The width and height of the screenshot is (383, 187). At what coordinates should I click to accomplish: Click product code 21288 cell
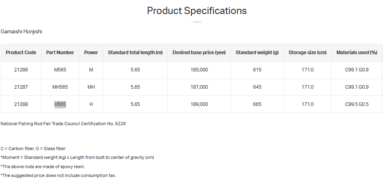point(21,104)
